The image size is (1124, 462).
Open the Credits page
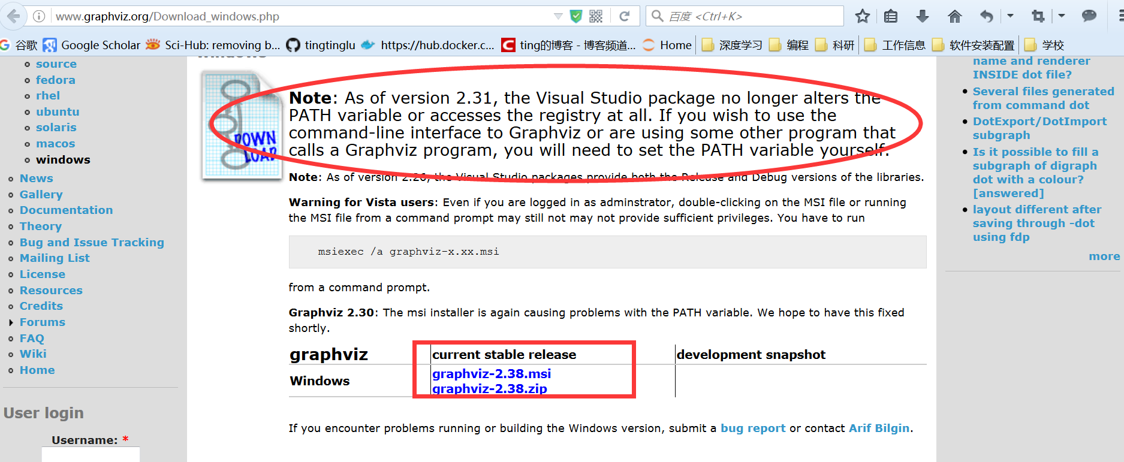coord(41,306)
